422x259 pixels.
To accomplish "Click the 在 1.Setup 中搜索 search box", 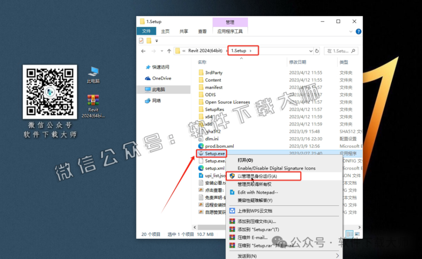I will 341,50.
